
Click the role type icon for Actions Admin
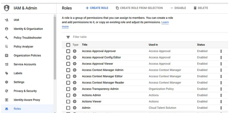coord(75,95)
